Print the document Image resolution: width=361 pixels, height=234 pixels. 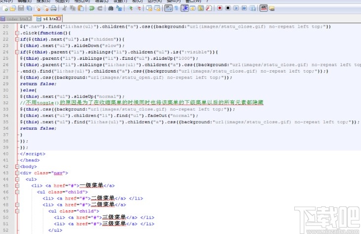[x=53, y=8]
